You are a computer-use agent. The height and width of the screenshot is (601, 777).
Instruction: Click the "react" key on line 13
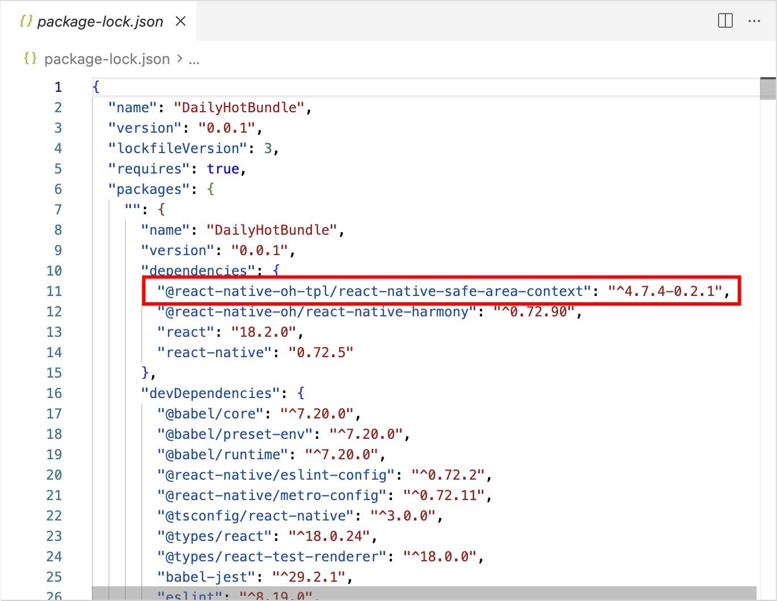[186, 332]
